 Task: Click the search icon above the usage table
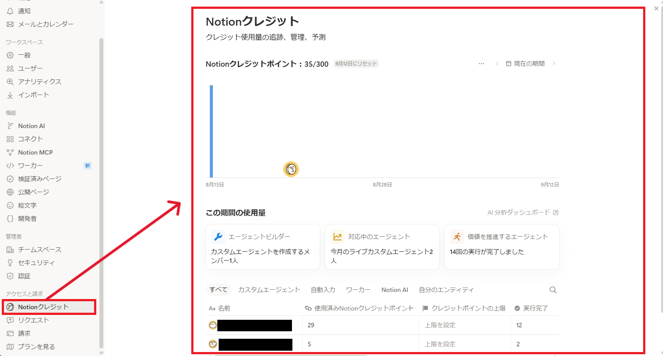pos(553,290)
